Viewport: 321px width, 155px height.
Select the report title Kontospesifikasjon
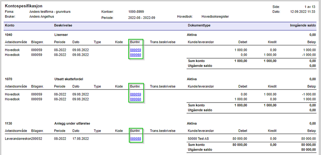(x=23, y=6)
